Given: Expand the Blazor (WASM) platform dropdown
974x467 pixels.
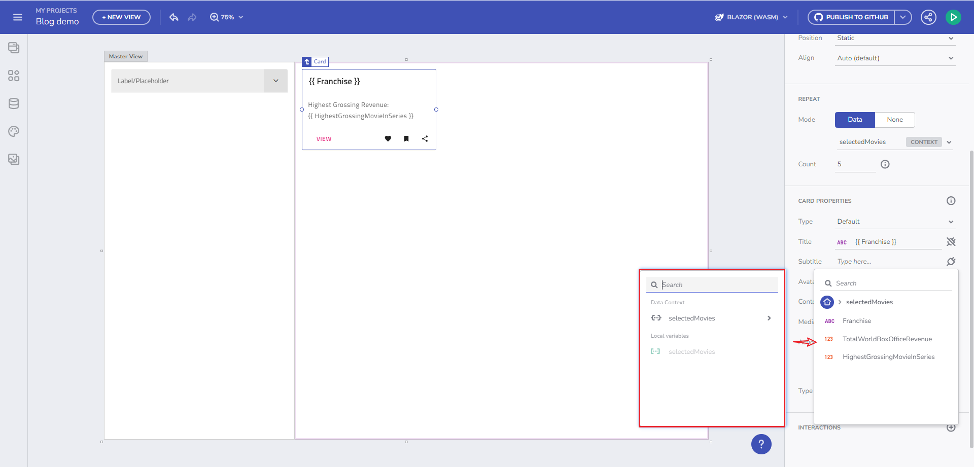Looking at the screenshot, I should tap(751, 17).
